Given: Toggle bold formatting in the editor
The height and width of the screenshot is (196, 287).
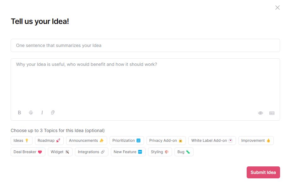Looking at the screenshot, I should [x=19, y=112].
